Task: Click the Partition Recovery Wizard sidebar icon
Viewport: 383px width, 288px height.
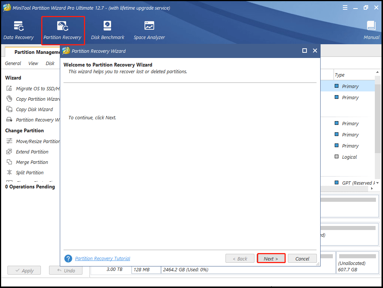Action: 9,120
